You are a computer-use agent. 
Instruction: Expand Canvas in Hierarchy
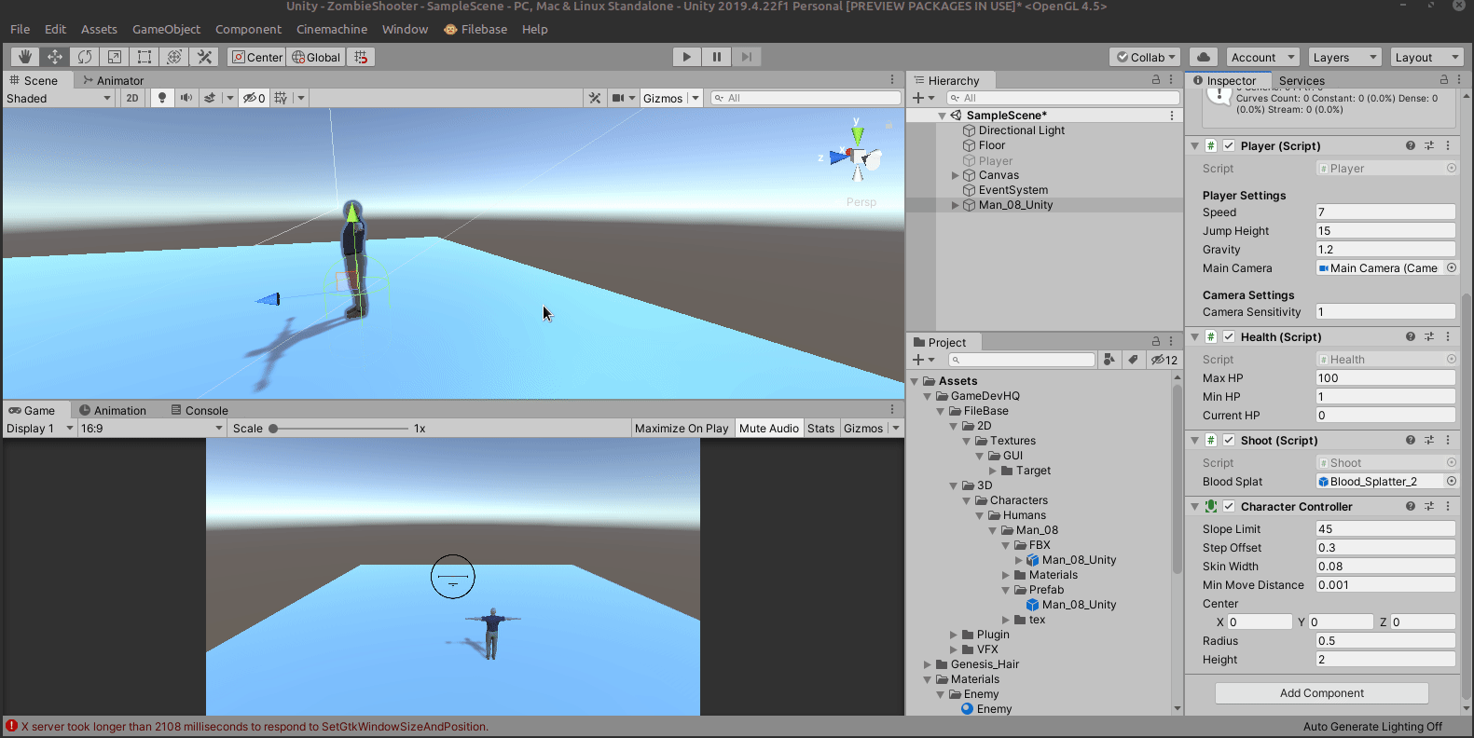[x=955, y=175]
